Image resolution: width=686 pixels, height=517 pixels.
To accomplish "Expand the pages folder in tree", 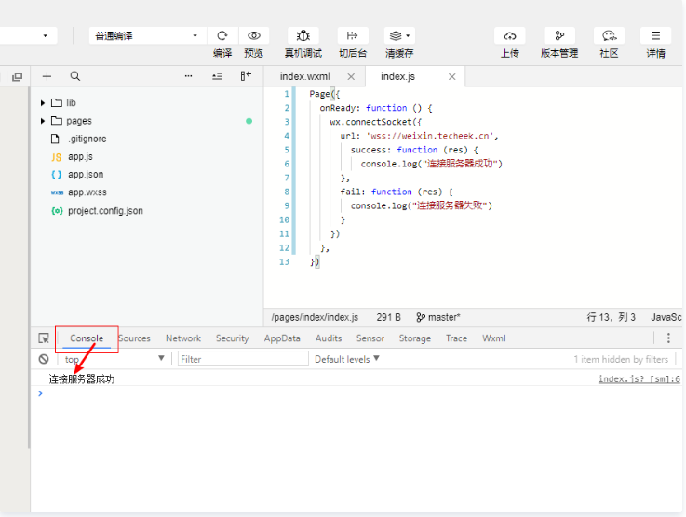I will coord(43,121).
